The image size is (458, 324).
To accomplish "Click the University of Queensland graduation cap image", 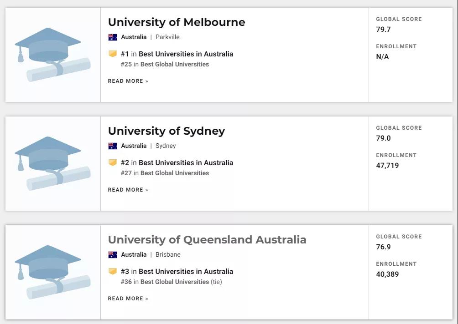I will coord(52,272).
